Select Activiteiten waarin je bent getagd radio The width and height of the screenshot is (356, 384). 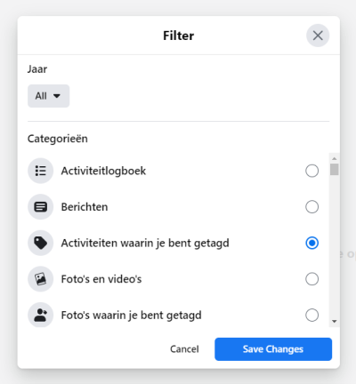311,243
